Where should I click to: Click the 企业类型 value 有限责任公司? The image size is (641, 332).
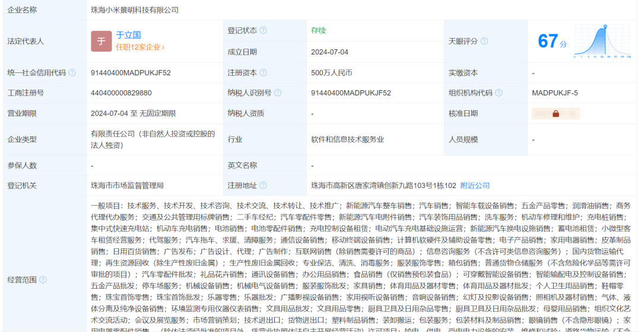coord(153,140)
